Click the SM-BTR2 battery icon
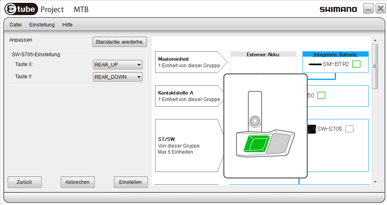Viewport: 387px width, 205px height. pos(314,64)
